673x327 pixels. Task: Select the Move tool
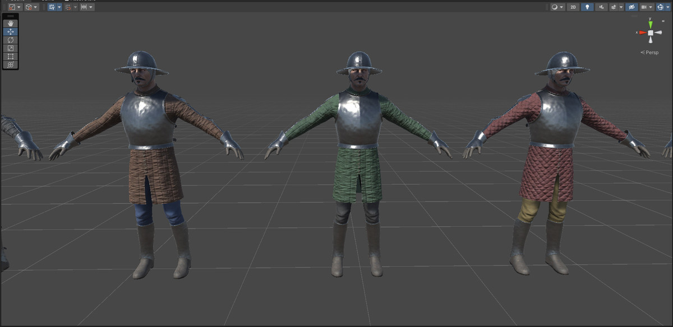click(x=10, y=32)
